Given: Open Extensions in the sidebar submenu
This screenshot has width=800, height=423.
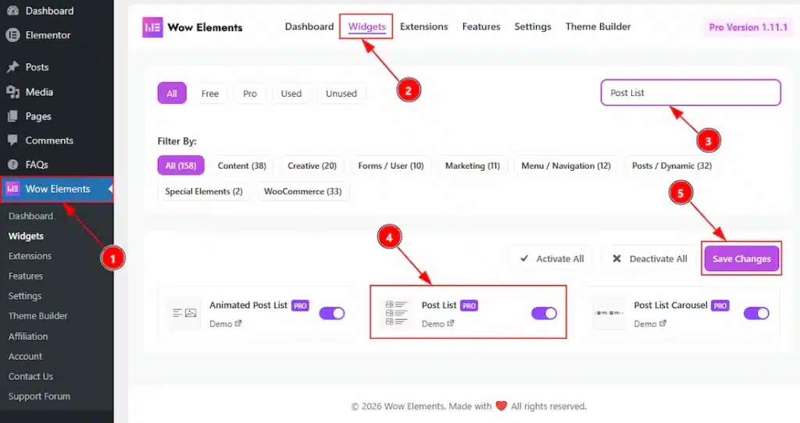Looking at the screenshot, I should pos(30,256).
